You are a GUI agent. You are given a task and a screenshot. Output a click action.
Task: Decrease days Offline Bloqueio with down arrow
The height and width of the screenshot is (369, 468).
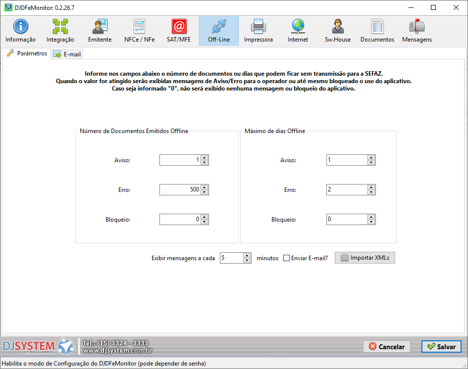[371, 222]
